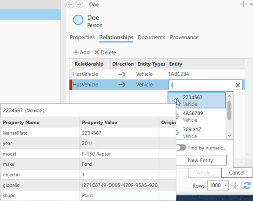Click the entity search input field
This screenshot has width=253, height=201.
point(202,85)
